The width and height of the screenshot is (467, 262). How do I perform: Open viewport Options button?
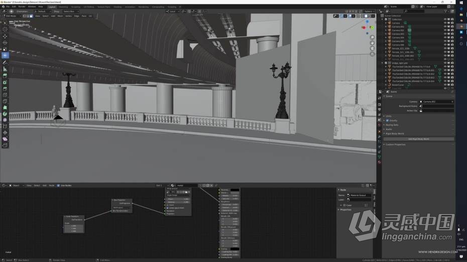[369, 12]
